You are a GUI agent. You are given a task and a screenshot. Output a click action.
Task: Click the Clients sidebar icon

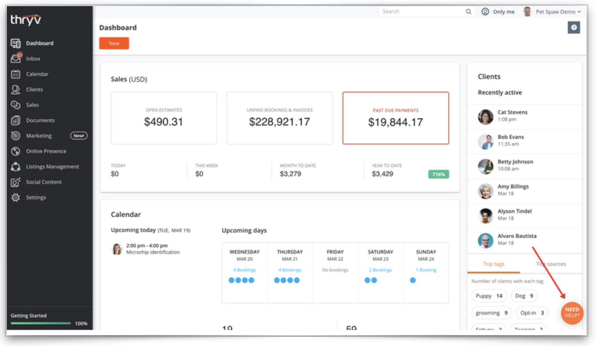coord(16,90)
